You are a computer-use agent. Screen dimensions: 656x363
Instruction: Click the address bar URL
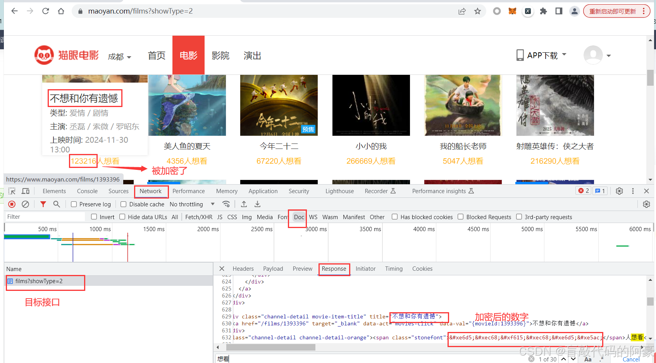tap(140, 11)
